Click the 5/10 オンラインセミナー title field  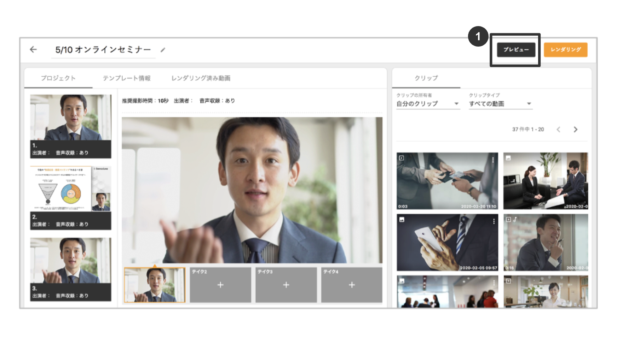tap(103, 50)
